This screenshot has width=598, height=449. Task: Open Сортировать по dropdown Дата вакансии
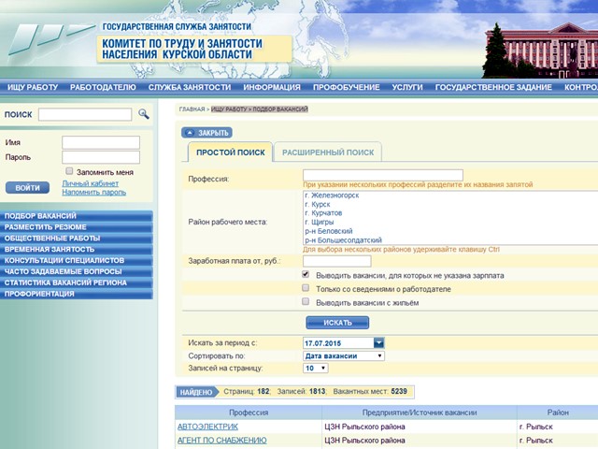pyautogui.click(x=344, y=355)
